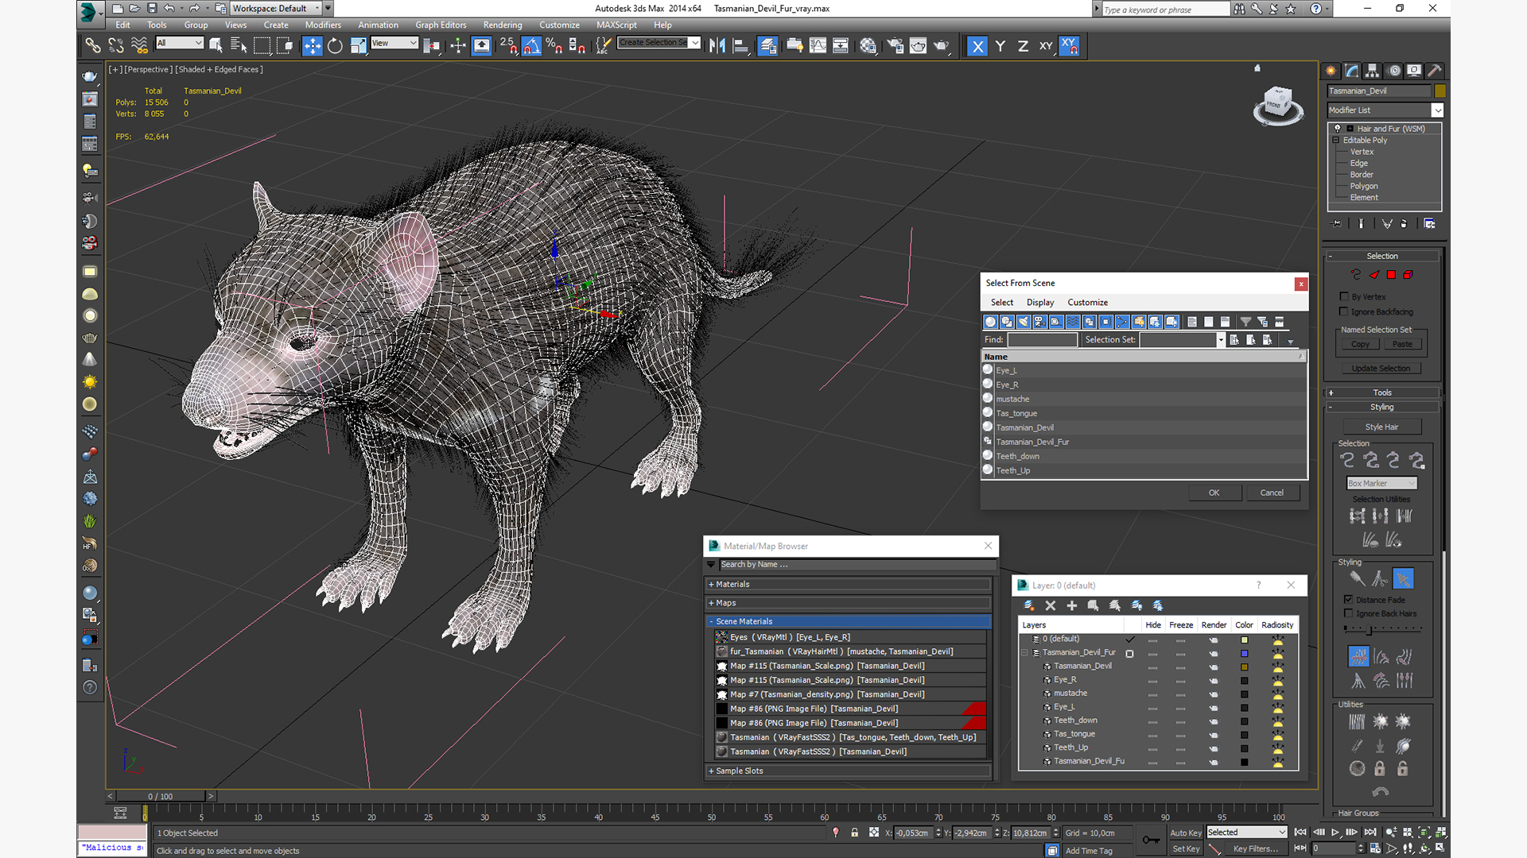This screenshot has height=858, width=1527.
Task: Open the Selection Set dropdown arrow
Action: (1221, 340)
